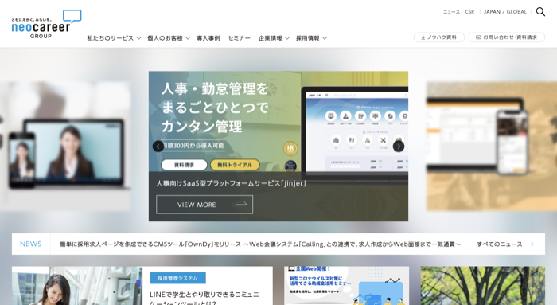Open 私たちのサービス navigation item
557x305 pixels.
coord(110,38)
